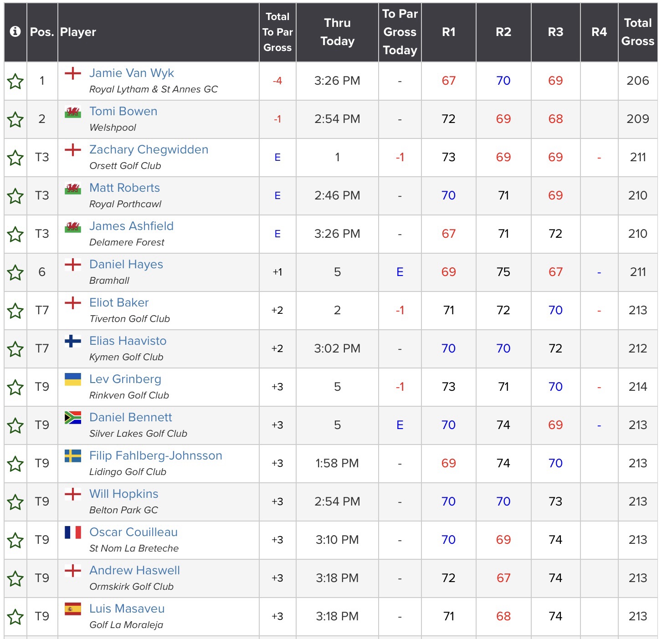662x639 pixels.
Task: Click the Total Gross column header
Action: [x=637, y=32]
